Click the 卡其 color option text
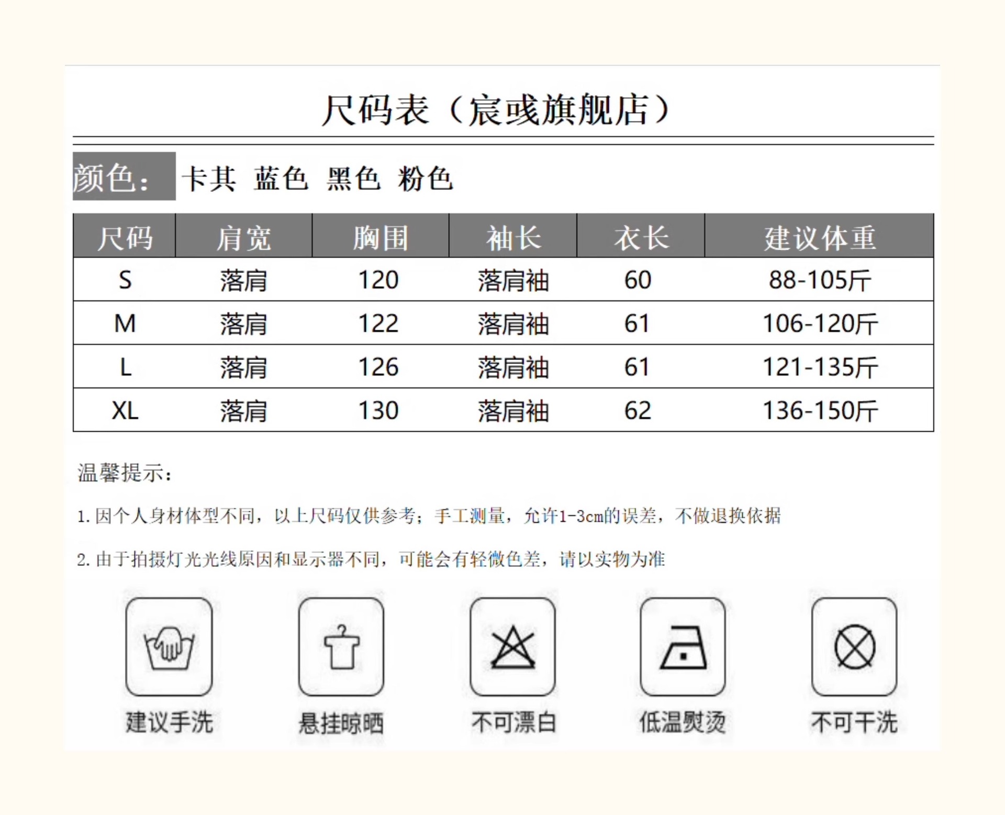The width and height of the screenshot is (1005, 815). coord(209,179)
